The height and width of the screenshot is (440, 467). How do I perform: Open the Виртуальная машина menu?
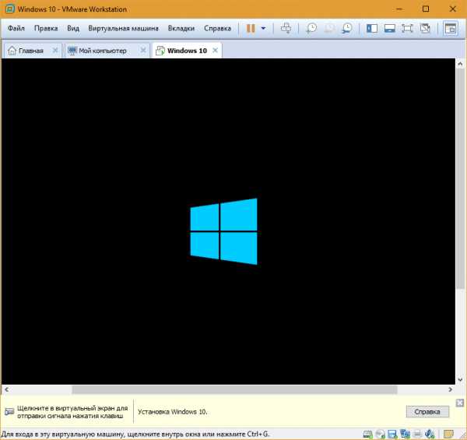pos(123,28)
